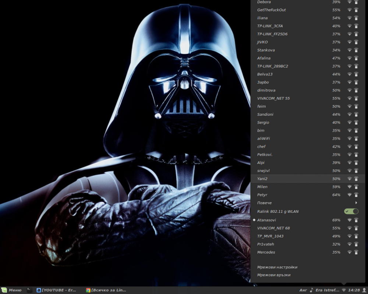Image resolution: width=368 pixels, height=294 pixels.
Task: Expand the Повече submenu of networks
Action: tap(308, 203)
